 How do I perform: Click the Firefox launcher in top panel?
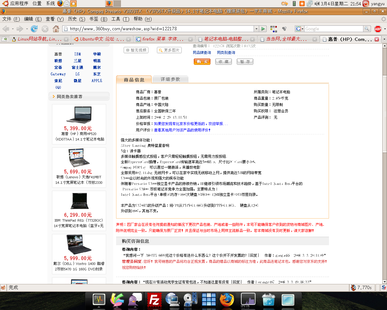point(60,4)
